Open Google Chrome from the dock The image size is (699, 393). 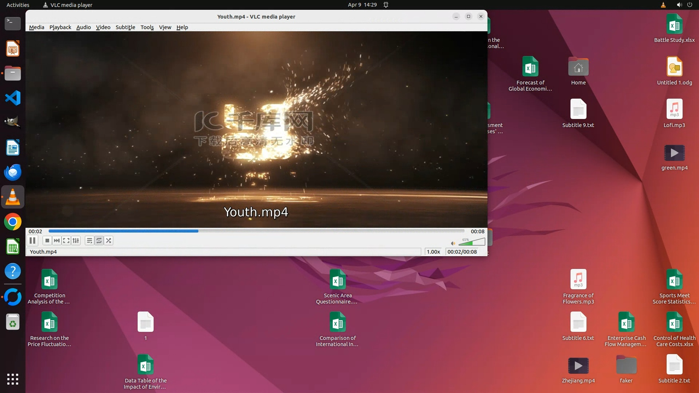point(13,222)
